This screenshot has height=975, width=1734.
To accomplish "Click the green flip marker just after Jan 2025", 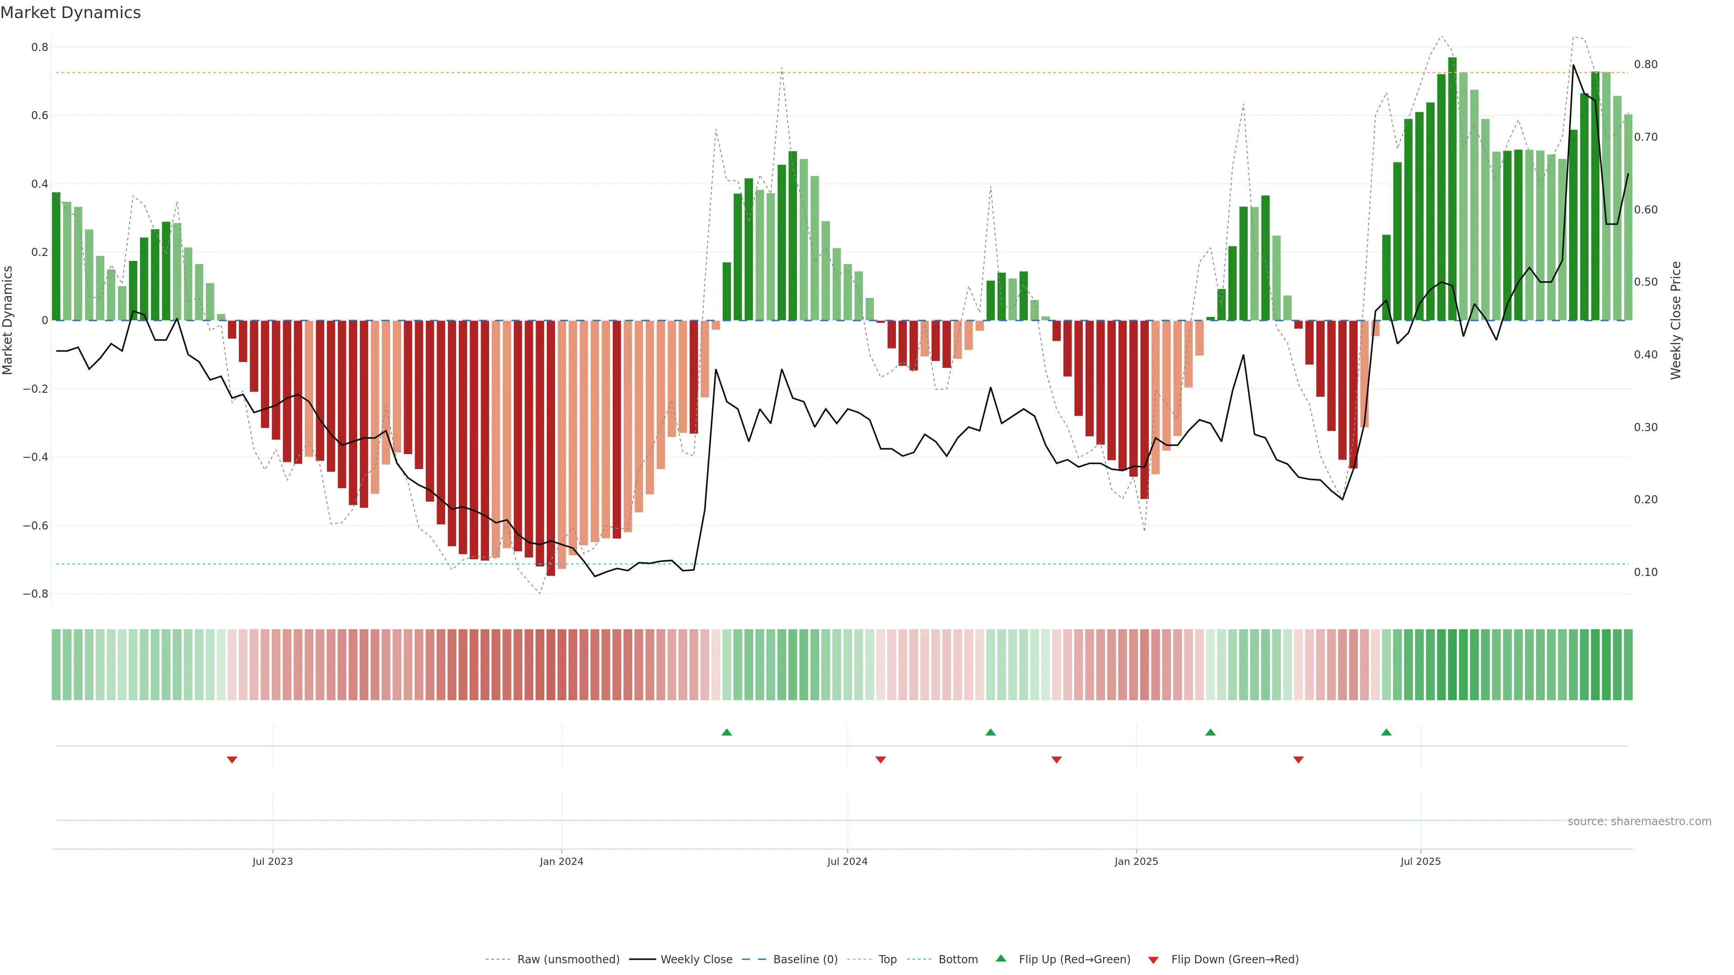I will 1210,732.
